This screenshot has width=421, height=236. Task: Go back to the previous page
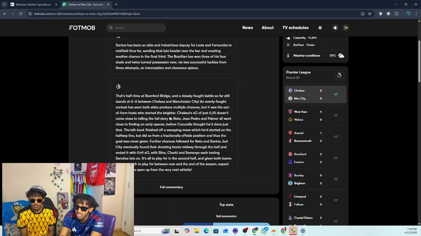[x=5, y=14]
